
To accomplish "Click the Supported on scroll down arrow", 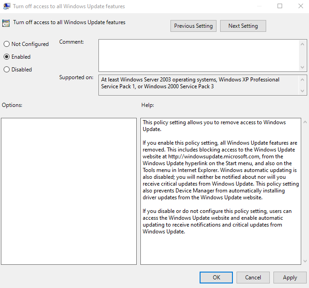I will coord(302,91).
